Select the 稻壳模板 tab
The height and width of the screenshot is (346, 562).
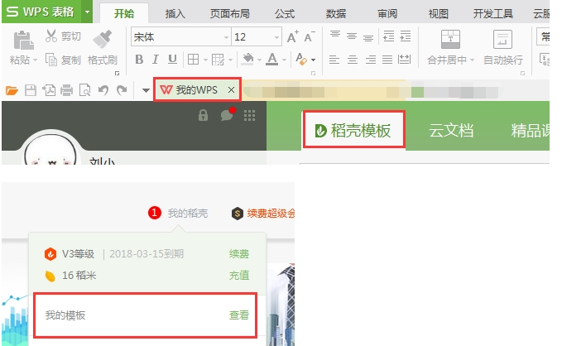tap(353, 130)
